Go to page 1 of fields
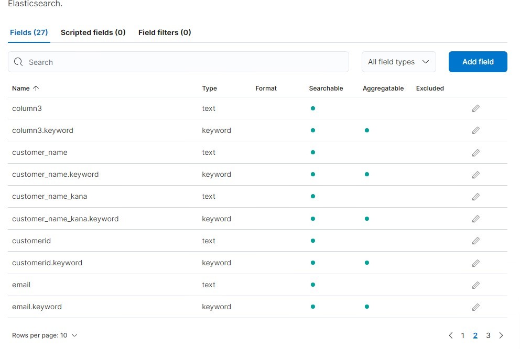Image resolution: width=520 pixels, height=349 pixels. pos(463,335)
